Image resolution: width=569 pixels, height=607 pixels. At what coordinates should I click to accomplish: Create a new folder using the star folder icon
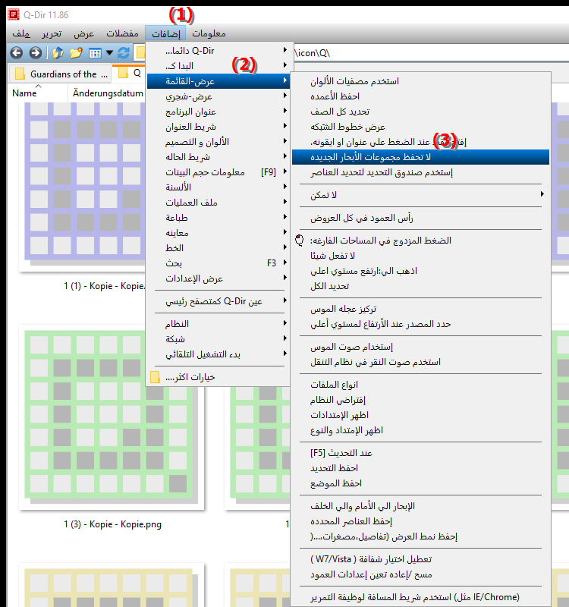coord(77,52)
